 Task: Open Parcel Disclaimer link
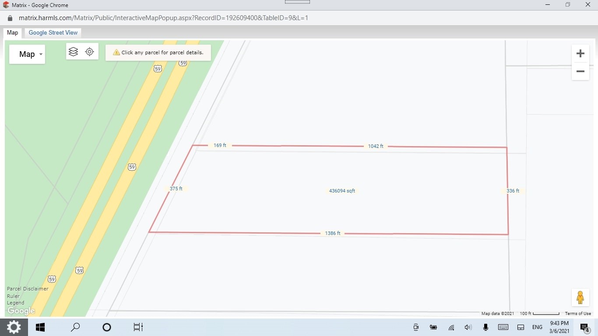click(28, 289)
